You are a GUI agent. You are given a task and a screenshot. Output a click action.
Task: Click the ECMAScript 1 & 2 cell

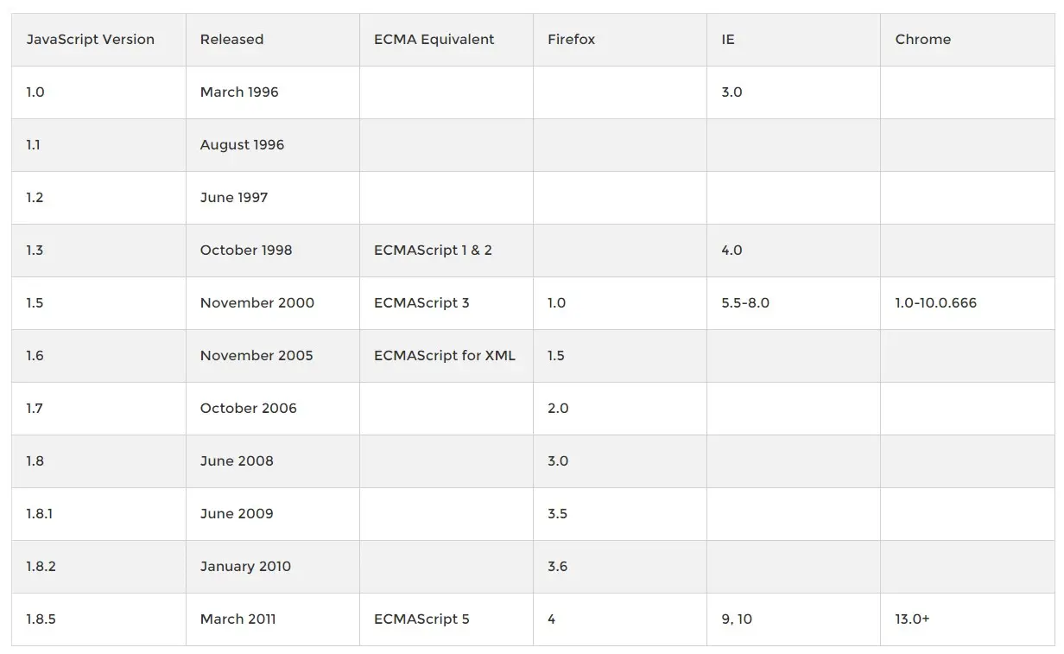coord(446,251)
